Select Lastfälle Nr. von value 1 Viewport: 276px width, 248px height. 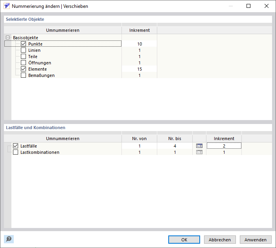click(x=140, y=146)
